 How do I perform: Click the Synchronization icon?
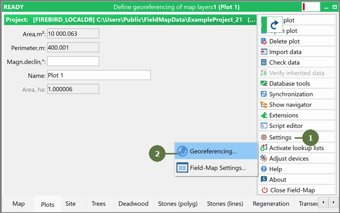pos(264,94)
